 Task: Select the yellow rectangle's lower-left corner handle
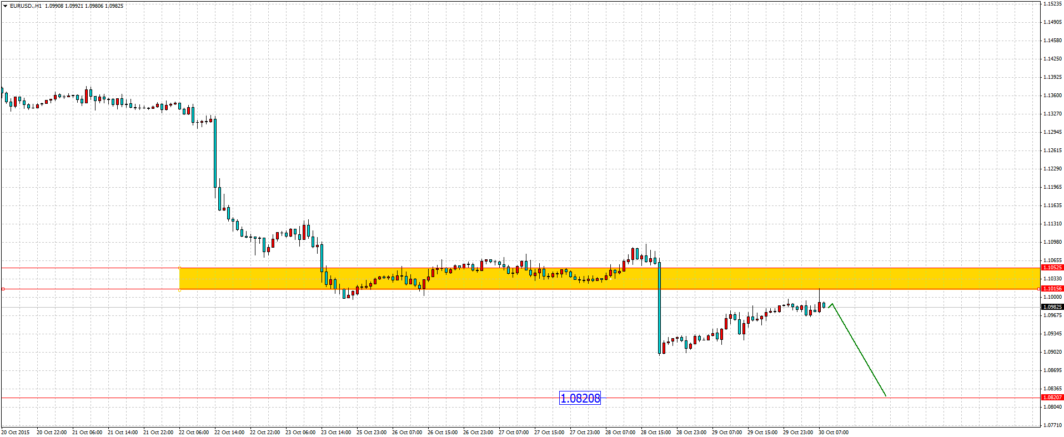coord(179,289)
